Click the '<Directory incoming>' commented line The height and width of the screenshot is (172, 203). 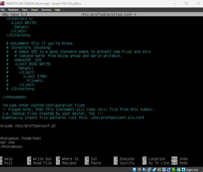coord(29,47)
